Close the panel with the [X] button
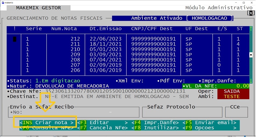 click(251, 13)
